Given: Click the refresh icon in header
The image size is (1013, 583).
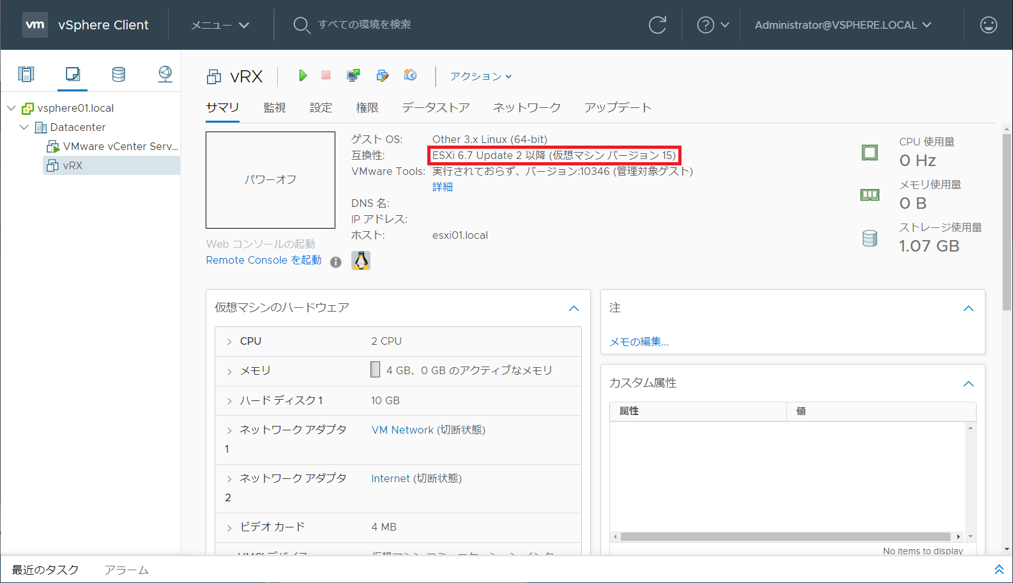Looking at the screenshot, I should [x=657, y=25].
